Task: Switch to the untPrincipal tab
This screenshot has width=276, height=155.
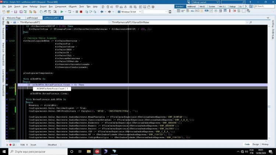Action: 32,18
